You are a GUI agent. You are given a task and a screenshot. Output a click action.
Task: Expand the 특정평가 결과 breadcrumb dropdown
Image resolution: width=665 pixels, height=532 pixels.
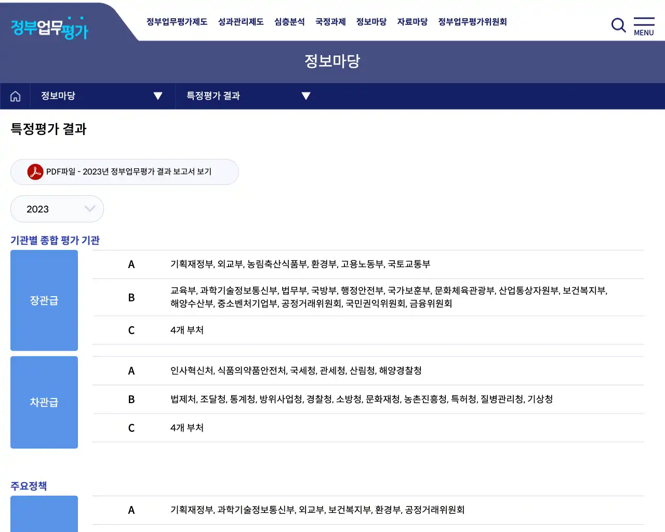click(x=248, y=96)
